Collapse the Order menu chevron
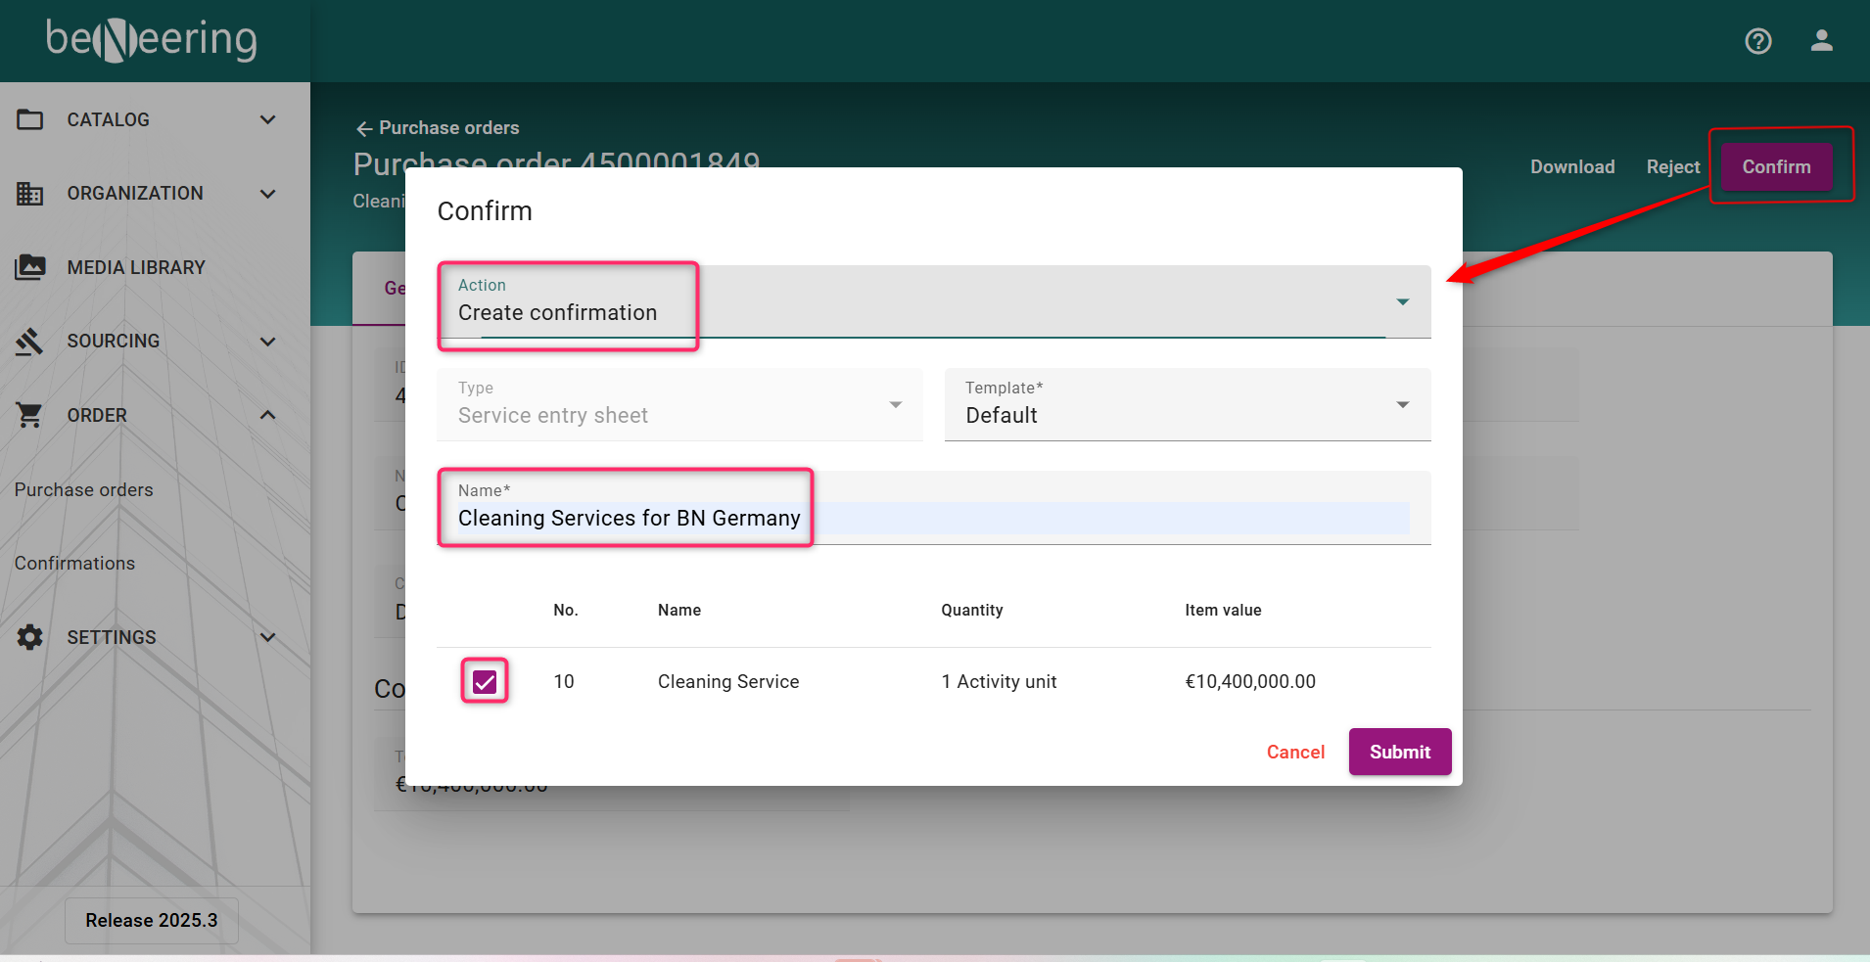The image size is (1870, 962). pos(267,415)
